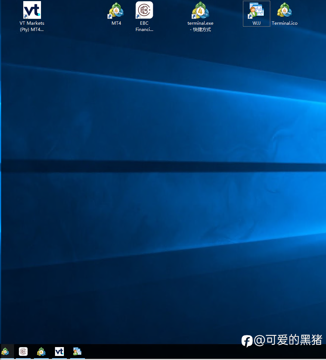The width and height of the screenshot is (326, 360).
Task: Click the 'terminal.exe - 快捷方式' label
Action: tap(200, 26)
